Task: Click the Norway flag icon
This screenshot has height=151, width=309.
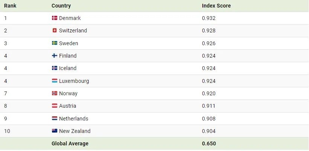Action: point(55,93)
